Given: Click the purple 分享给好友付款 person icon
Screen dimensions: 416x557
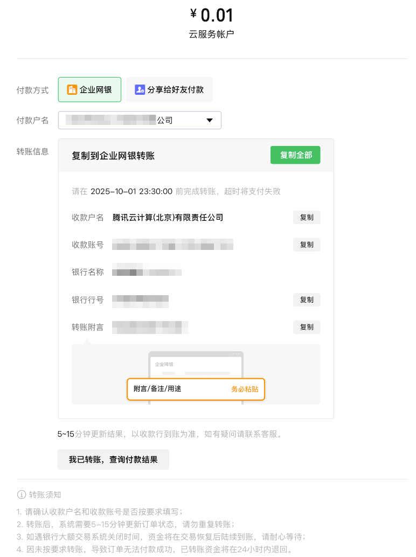Looking at the screenshot, I should 140,90.
